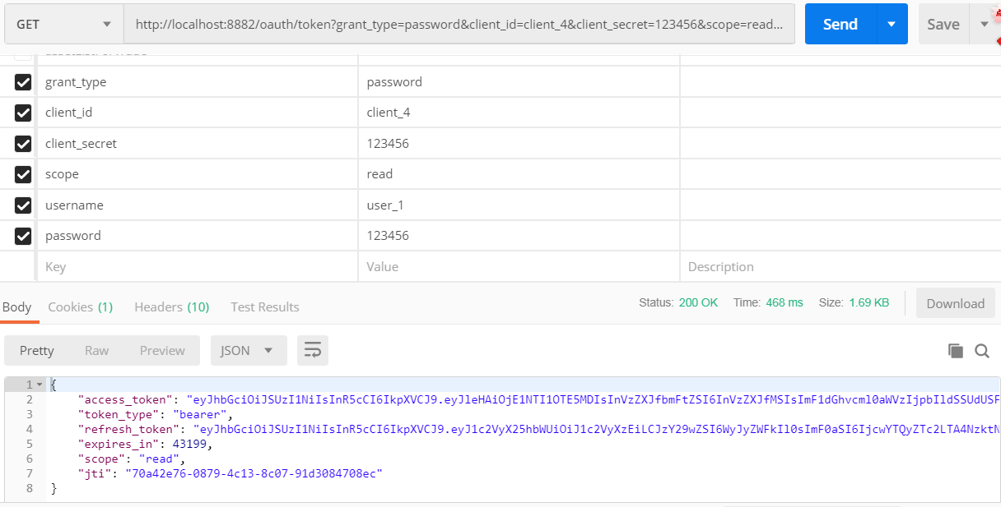This screenshot has height=507, width=1001.
Task: Select the 'user_1' value cell
Action: tap(519, 205)
